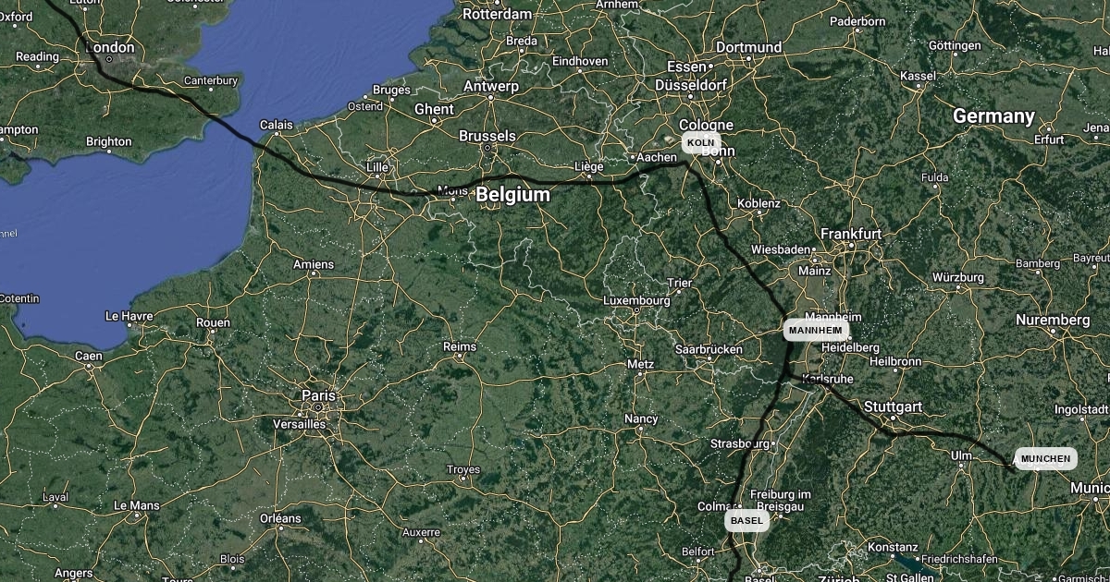Click the Germany country label
Screen dimensions: 1110x582
pos(993,116)
